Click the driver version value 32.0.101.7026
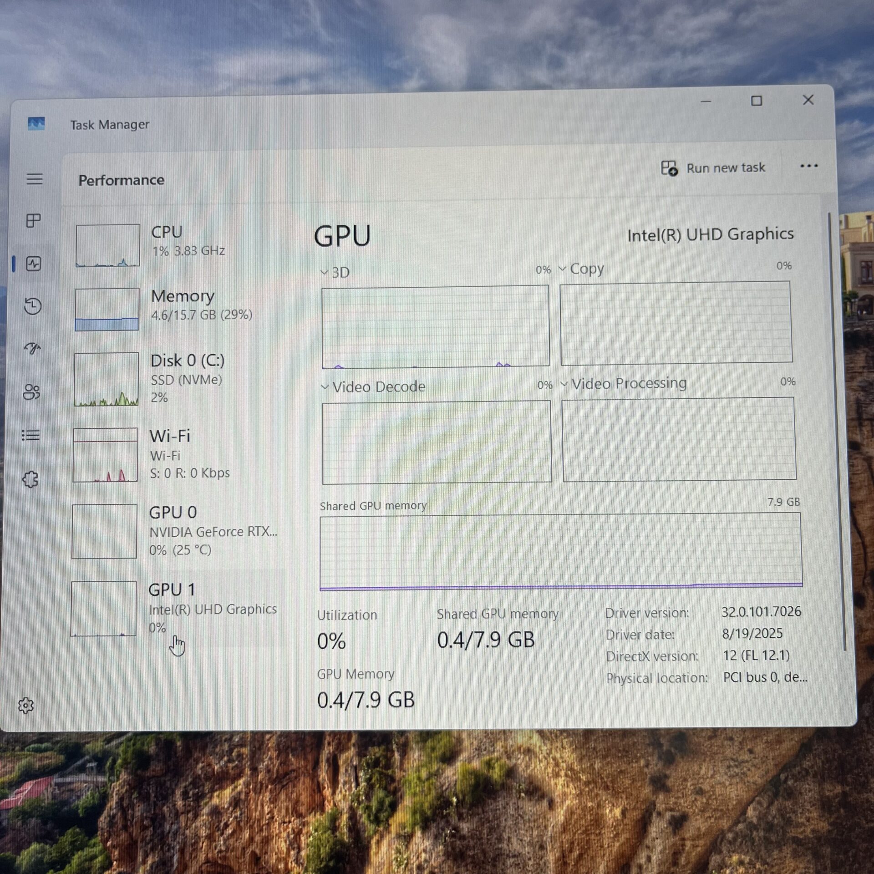This screenshot has height=874, width=874. 761,611
